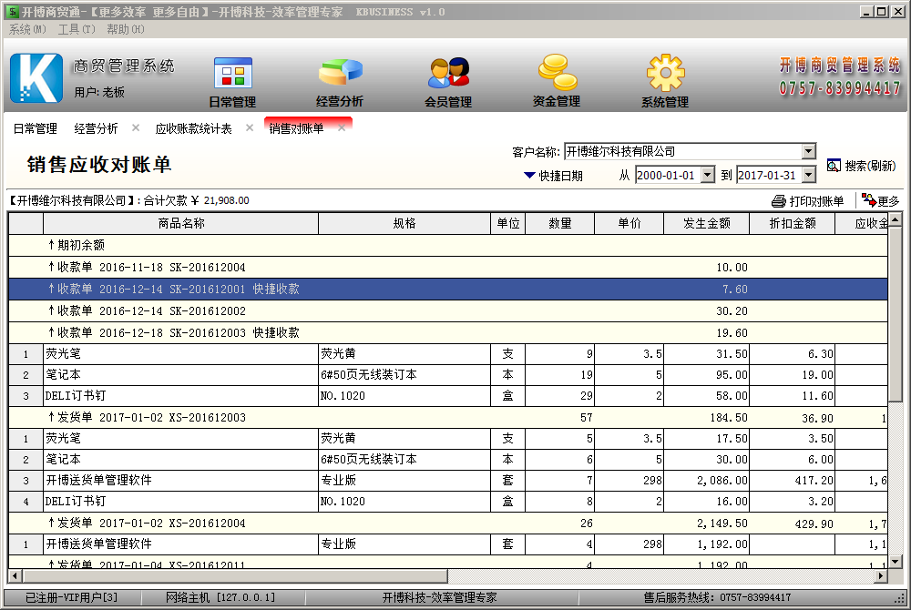Click the 单位 column header
This screenshot has width=911, height=610.
(507, 223)
